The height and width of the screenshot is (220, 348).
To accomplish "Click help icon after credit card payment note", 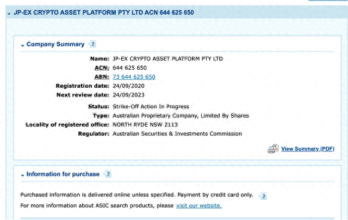I will click(263, 195).
